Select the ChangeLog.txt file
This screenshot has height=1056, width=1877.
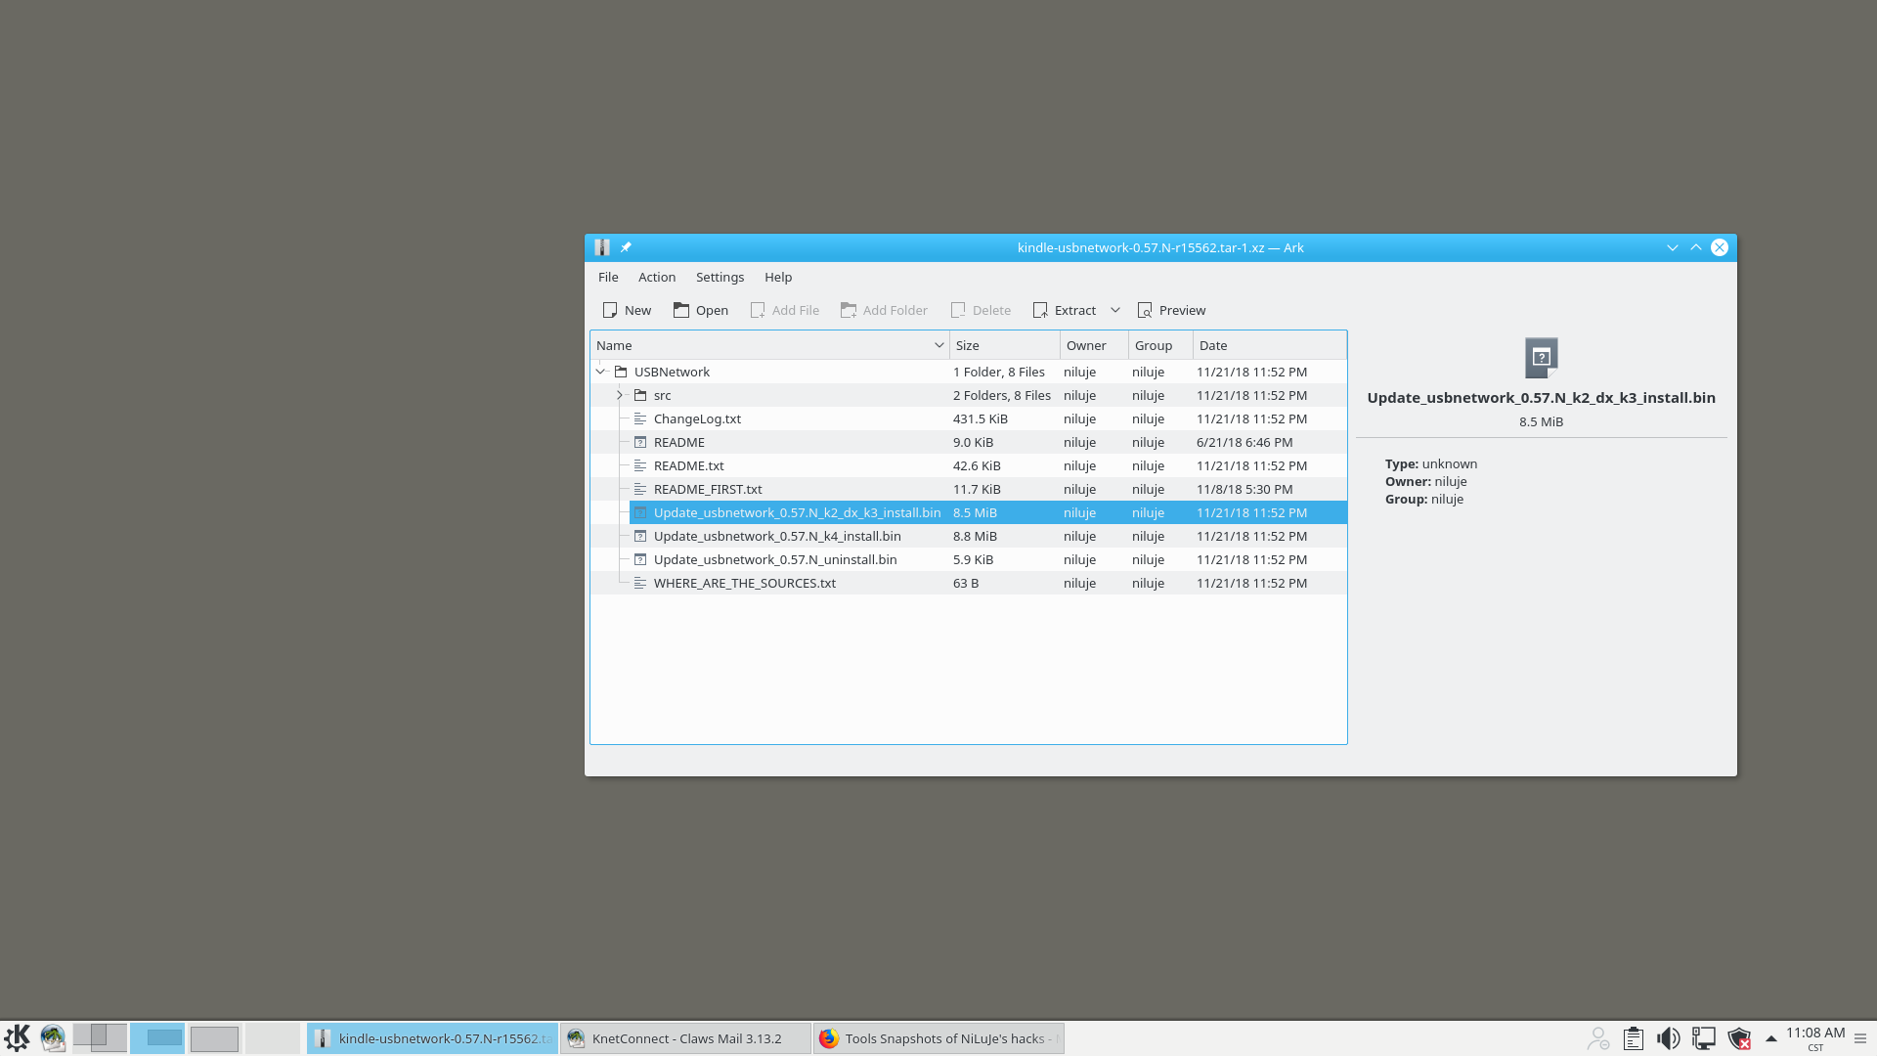[697, 418]
